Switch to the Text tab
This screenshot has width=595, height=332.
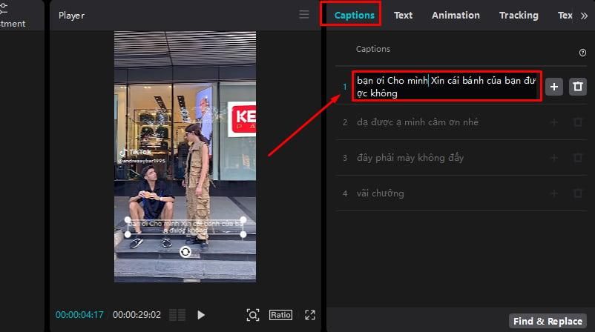(x=403, y=15)
